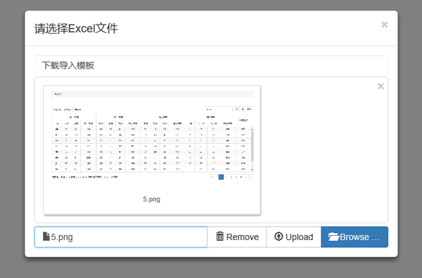Click the circled up-arrow Upload icon

point(279,237)
